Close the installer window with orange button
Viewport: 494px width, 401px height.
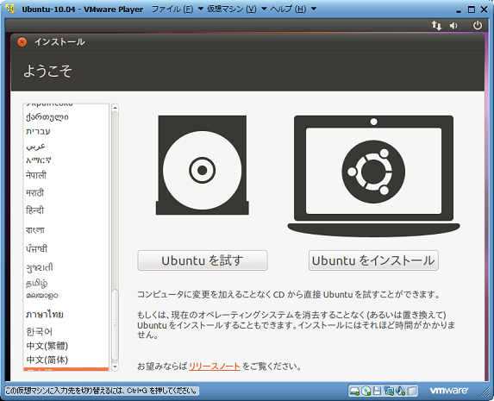[x=22, y=41]
